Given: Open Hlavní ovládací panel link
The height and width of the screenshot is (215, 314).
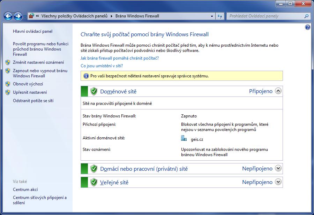Looking at the screenshot, I should (33, 31).
